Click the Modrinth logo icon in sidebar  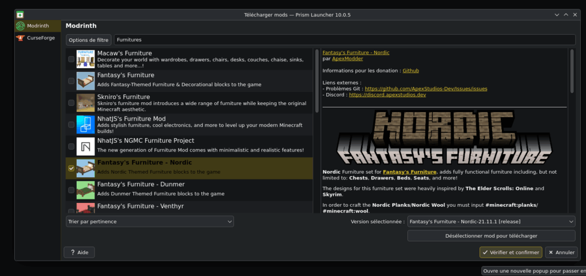(21, 26)
